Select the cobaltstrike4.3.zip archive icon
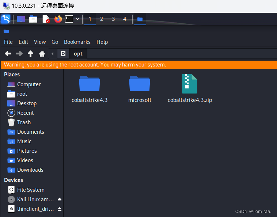277x217 pixels. pyautogui.click(x=190, y=84)
